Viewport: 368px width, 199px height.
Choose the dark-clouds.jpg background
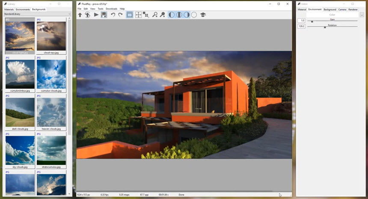click(20, 113)
